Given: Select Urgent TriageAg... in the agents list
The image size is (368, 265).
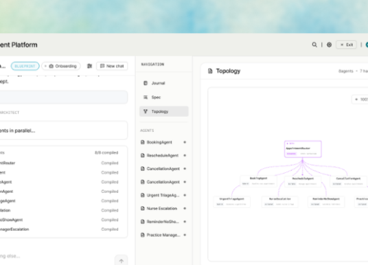Looking at the screenshot, I should click(163, 195).
